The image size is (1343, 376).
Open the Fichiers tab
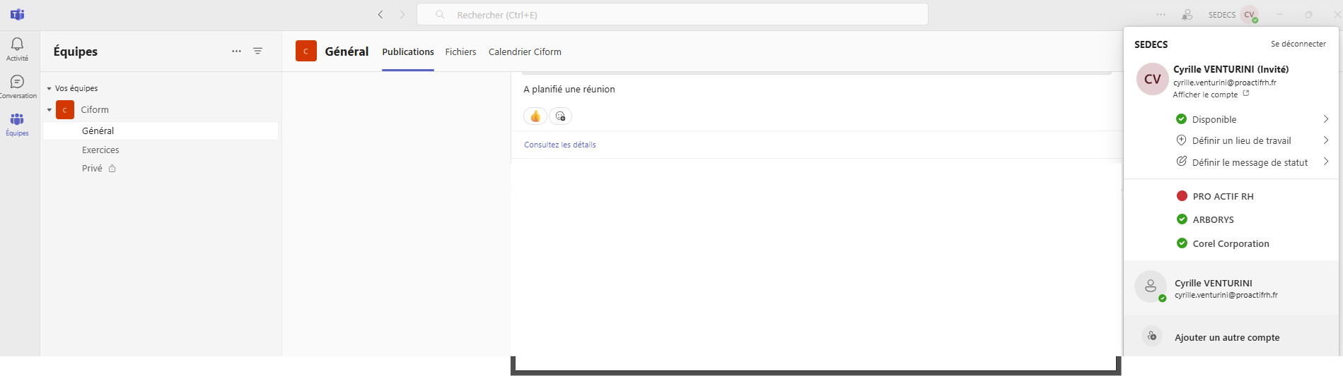pos(460,51)
